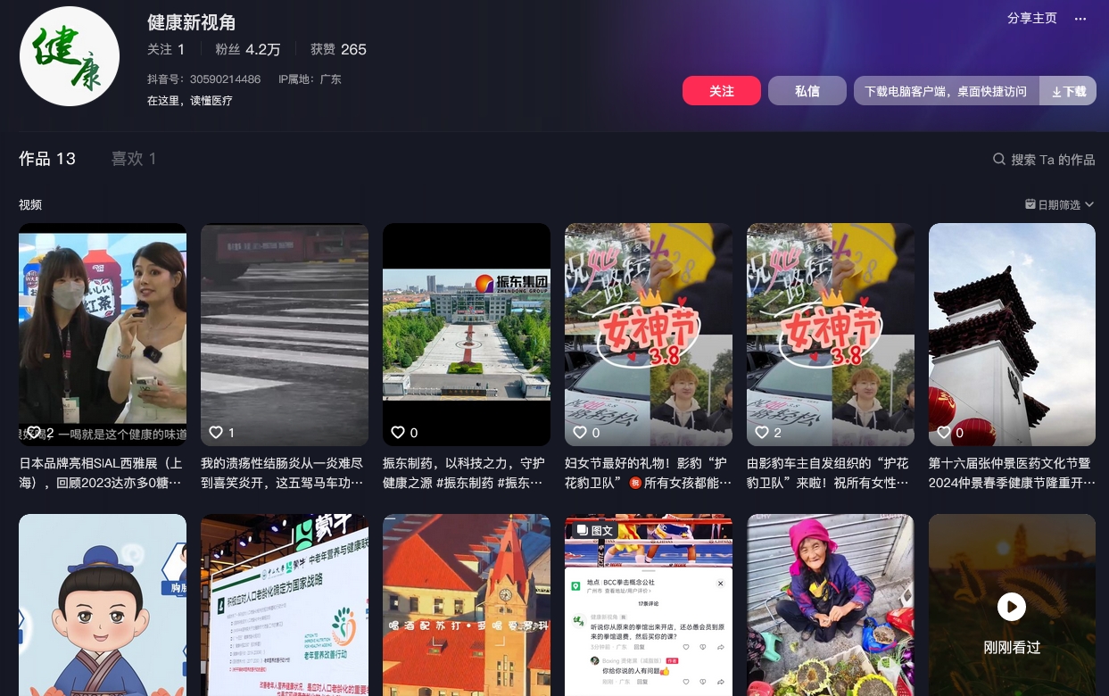The width and height of the screenshot is (1109, 696).
Task: Switch to the 喜欢 1 tab
Action: (134, 159)
